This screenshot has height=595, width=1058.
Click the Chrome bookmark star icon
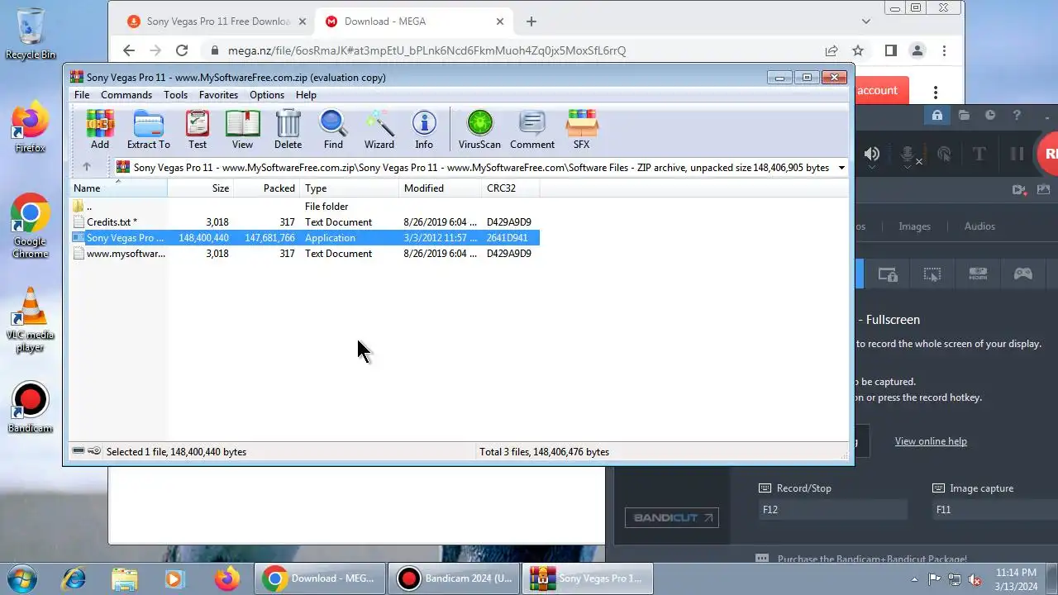(x=858, y=50)
